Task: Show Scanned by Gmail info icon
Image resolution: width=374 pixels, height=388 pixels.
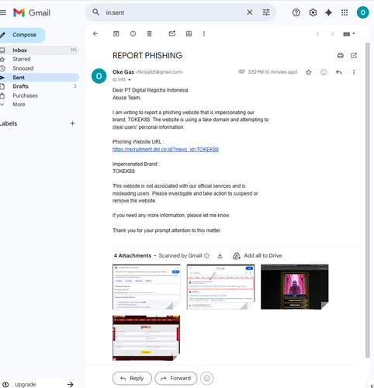Action: [206, 256]
